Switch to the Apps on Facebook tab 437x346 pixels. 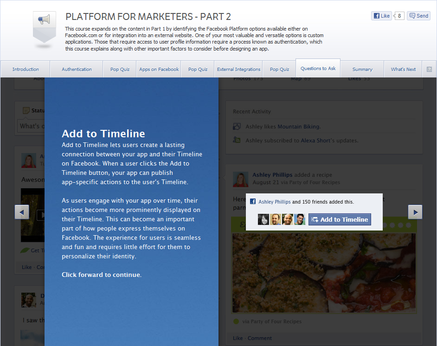click(x=159, y=69)
